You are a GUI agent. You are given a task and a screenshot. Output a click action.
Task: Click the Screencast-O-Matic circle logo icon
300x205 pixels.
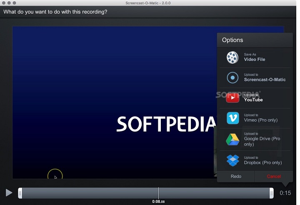[x=232, y=78]
